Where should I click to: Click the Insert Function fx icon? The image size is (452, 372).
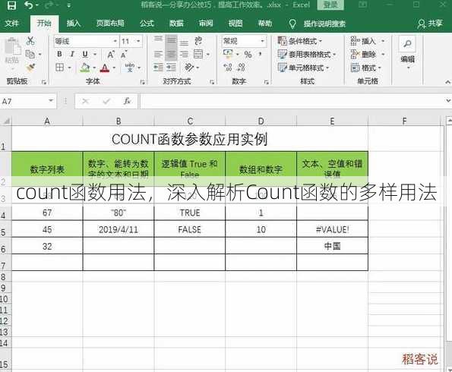(127, 101)
